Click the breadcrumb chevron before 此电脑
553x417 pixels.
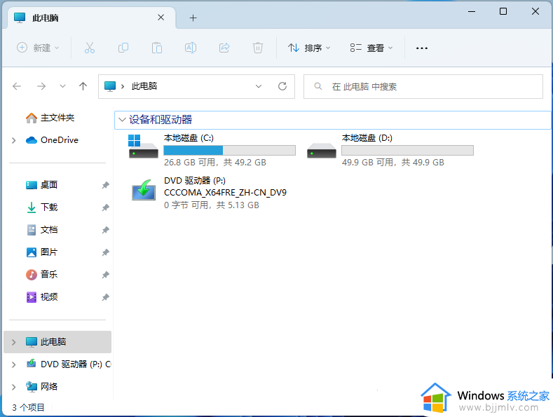pyautogui.click(x=123, y=86)
